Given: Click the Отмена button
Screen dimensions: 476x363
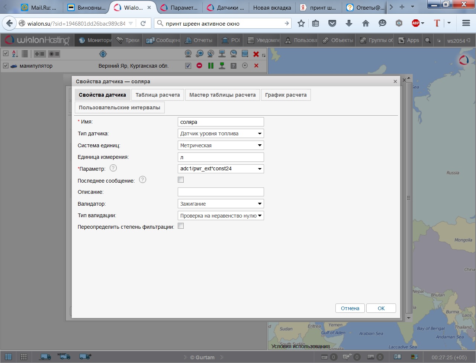Looking at the screenshot, I should [350, 308].
